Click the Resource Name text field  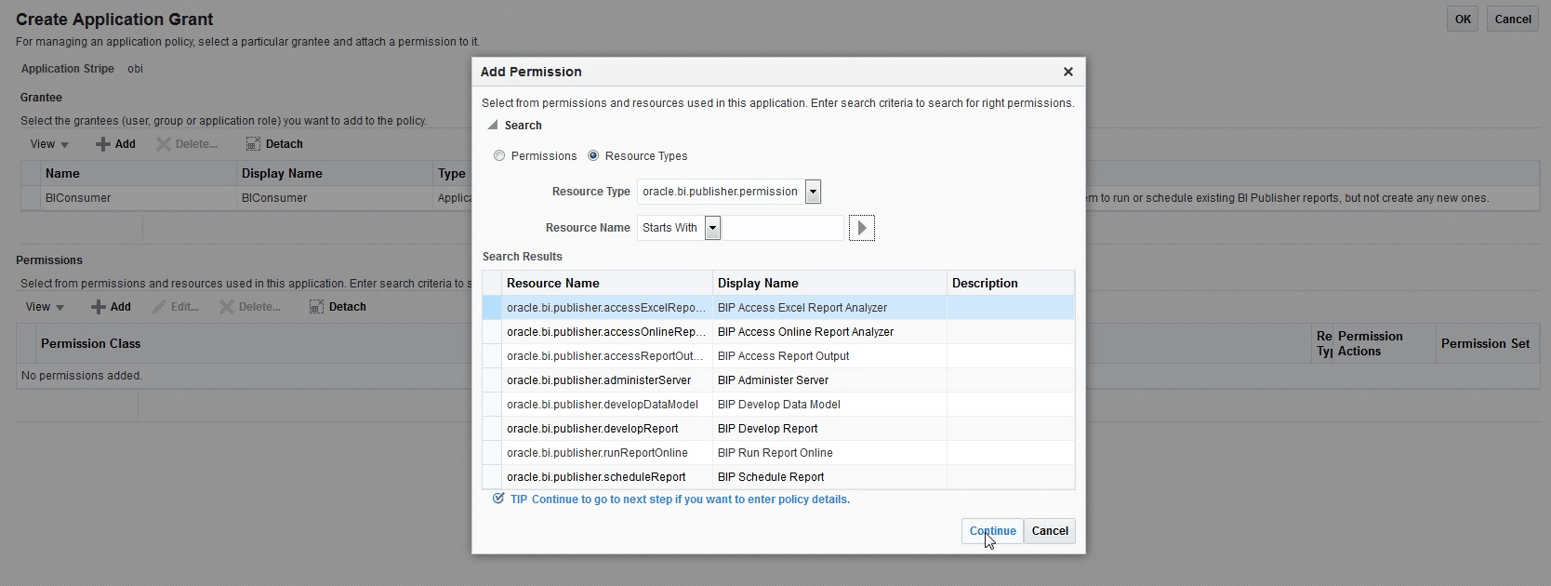783,228
